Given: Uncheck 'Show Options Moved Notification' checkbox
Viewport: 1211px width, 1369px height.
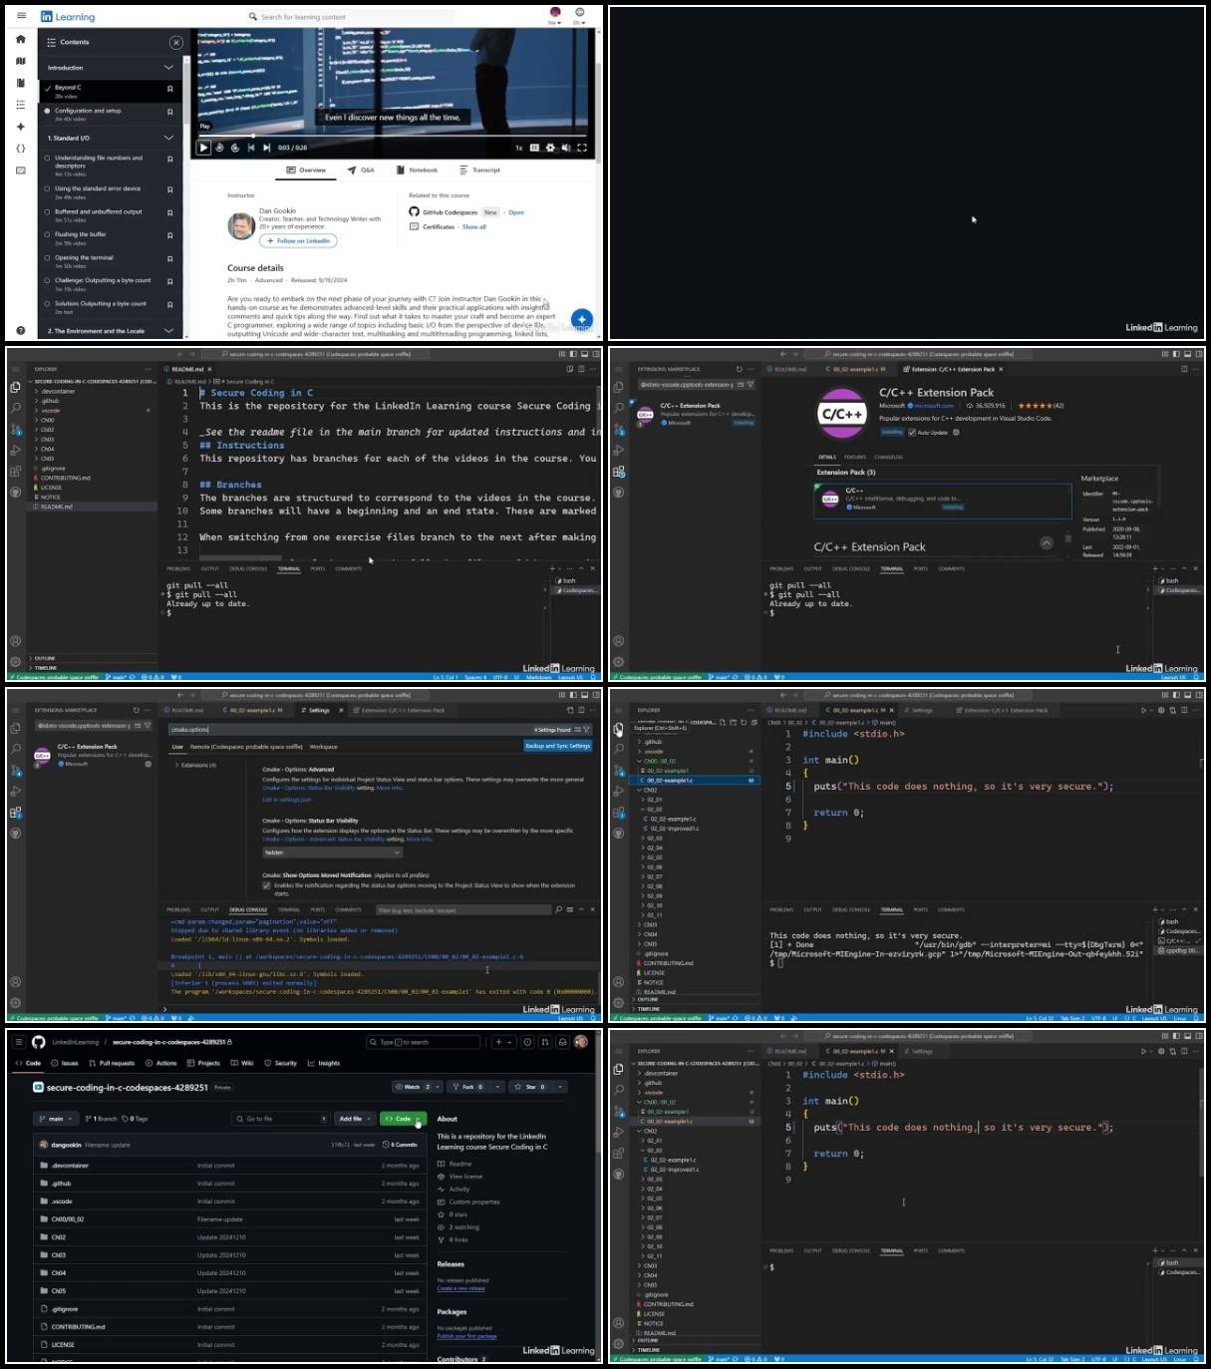Looking at the screenshot, I should click(x=266, y=885).
